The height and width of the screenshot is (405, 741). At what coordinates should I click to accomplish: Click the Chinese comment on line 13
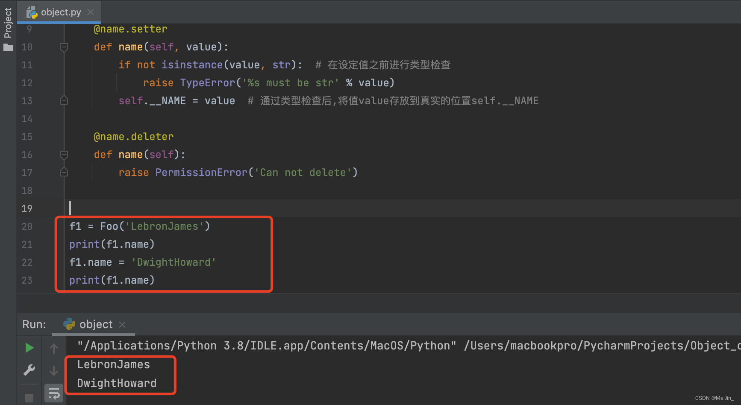393,101
